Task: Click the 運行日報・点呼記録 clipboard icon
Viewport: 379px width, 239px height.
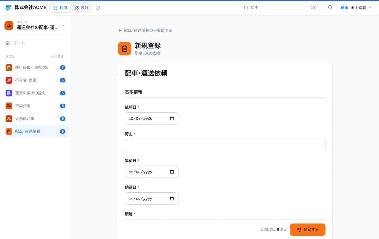Action: click(x=9, y=67)
